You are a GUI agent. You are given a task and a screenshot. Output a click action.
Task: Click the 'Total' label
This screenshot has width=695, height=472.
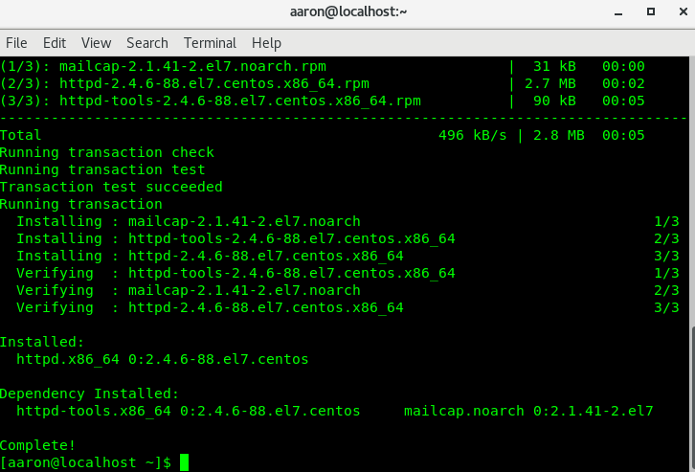pos(20,135)
